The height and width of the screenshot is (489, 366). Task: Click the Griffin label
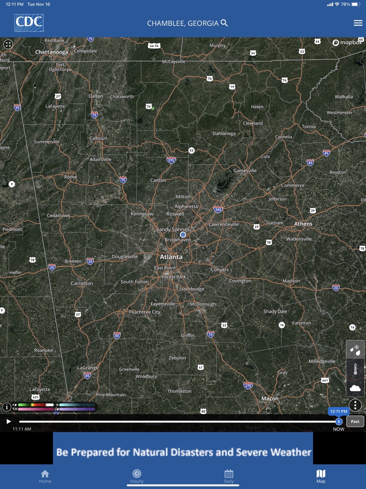pyautogui.click(x=188, y=335)
